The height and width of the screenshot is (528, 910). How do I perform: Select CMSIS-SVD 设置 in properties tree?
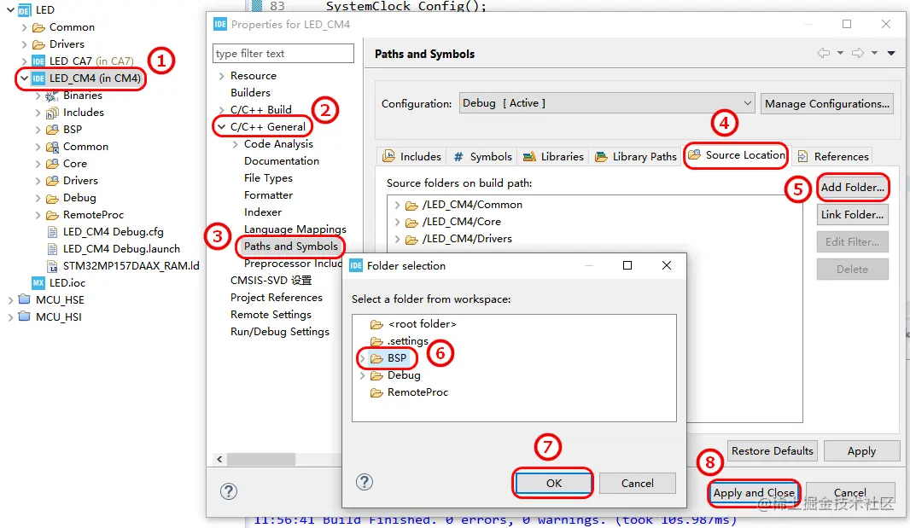271,281
